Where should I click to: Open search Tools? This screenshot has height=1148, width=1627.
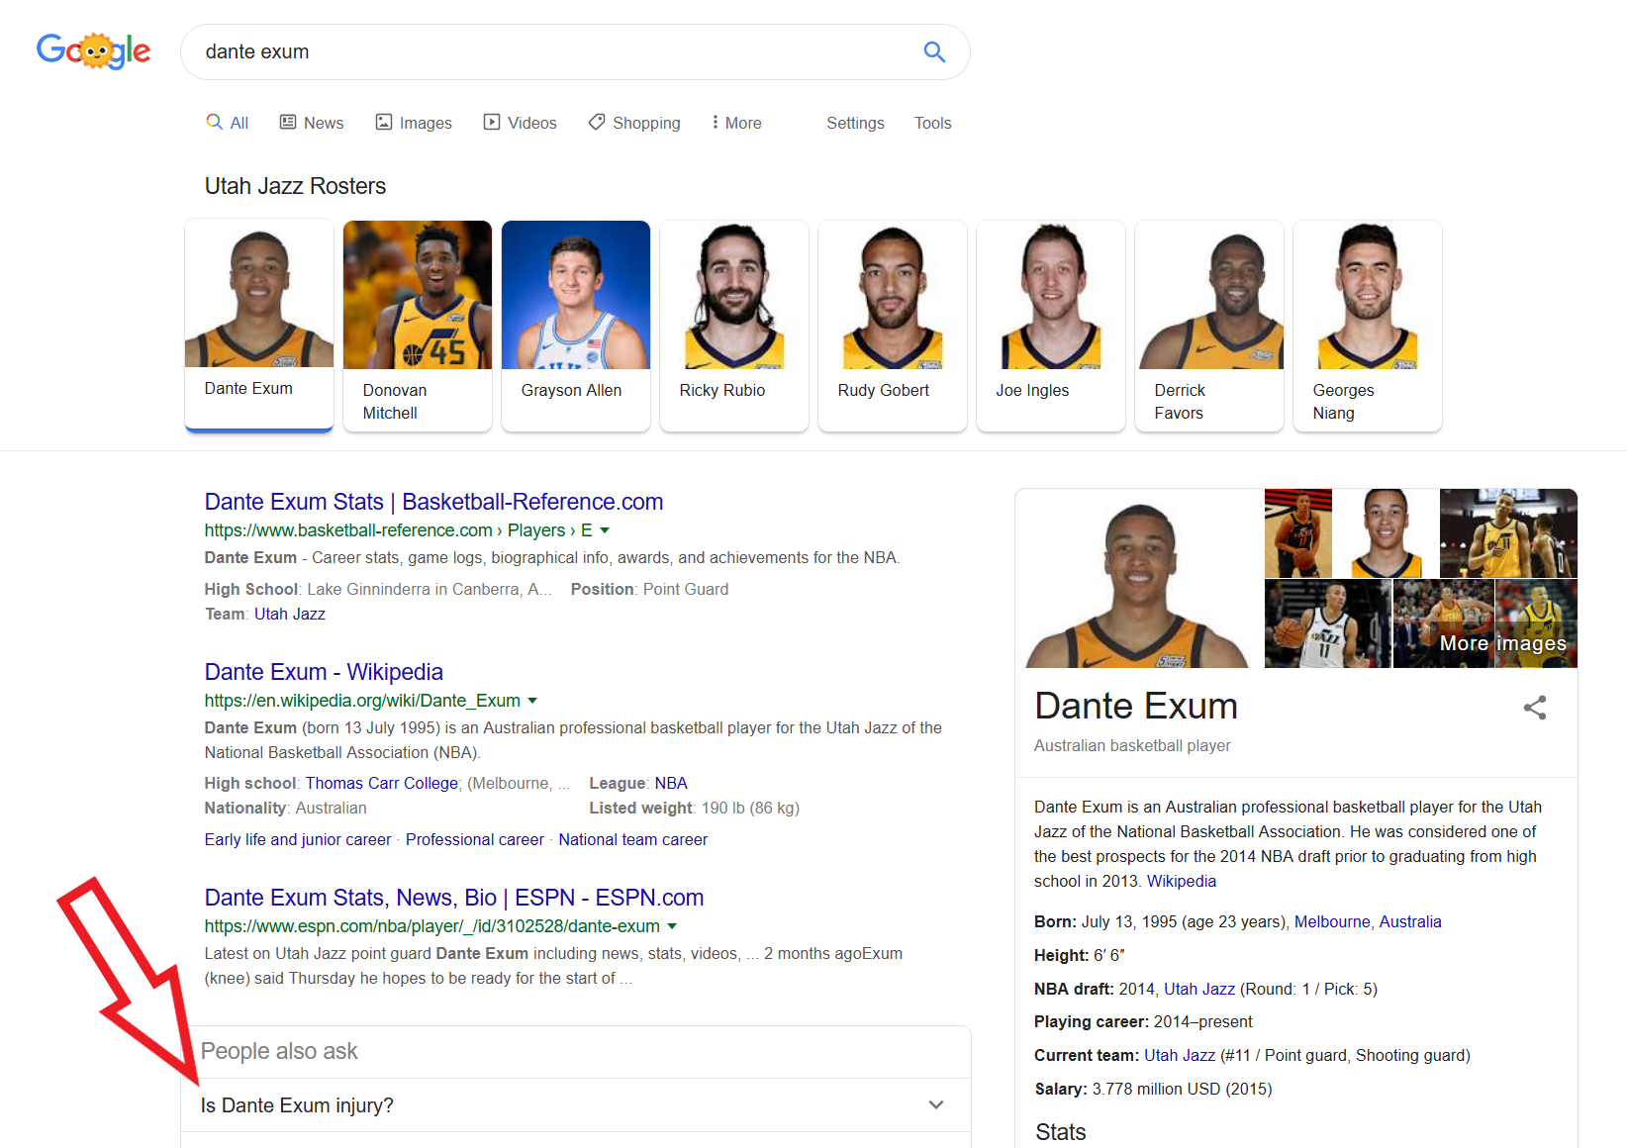pyautogui.click(x=932, y=123)
